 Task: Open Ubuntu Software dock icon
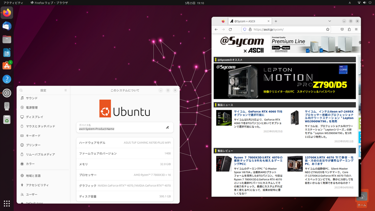click(x=7, y=66)
